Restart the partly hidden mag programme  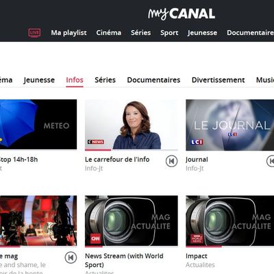pos(71,258)
